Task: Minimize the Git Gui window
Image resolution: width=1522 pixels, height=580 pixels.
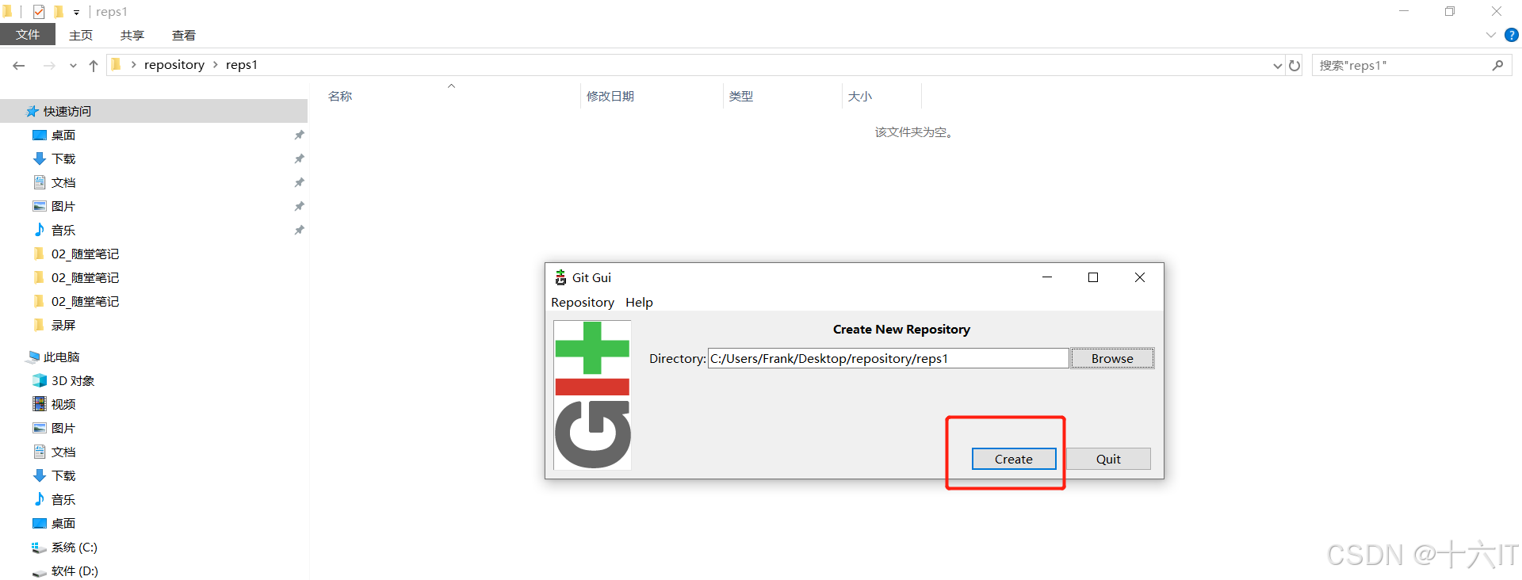Action: coord(1047,277)
